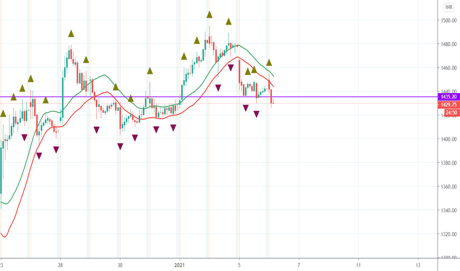Screen dimensions: 460x271
Task: Click the 13 date label on time axis
Action: click(x=418, y=265)
